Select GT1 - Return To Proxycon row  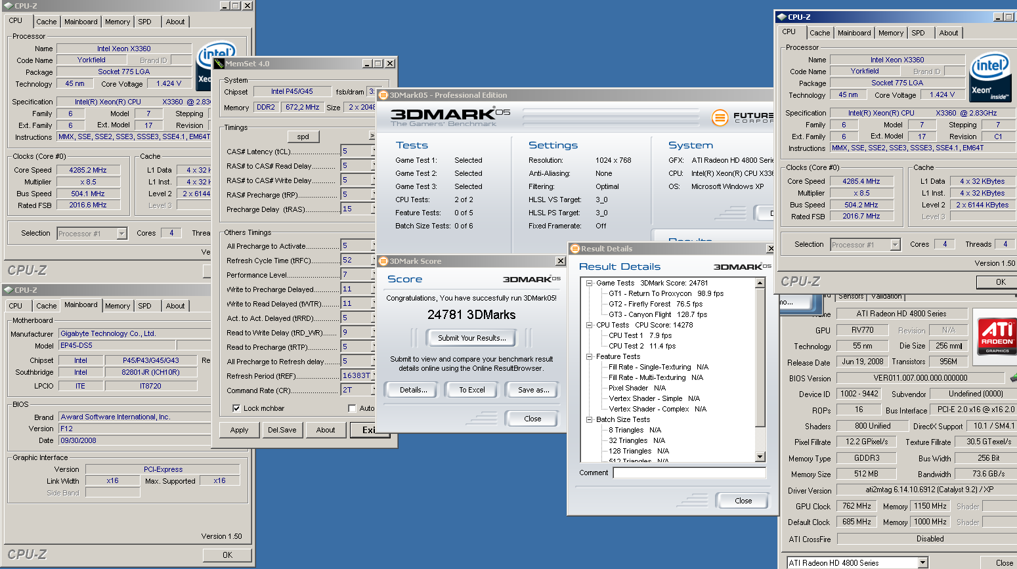point(666,293)
